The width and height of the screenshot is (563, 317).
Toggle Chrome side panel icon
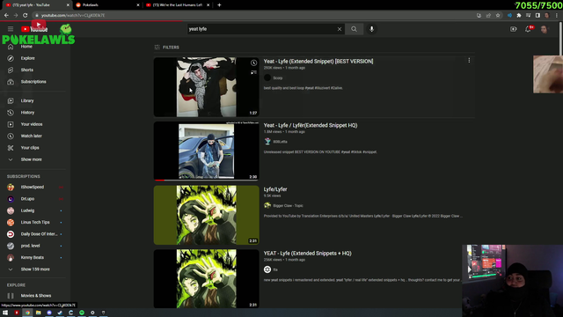click(537, 16)
